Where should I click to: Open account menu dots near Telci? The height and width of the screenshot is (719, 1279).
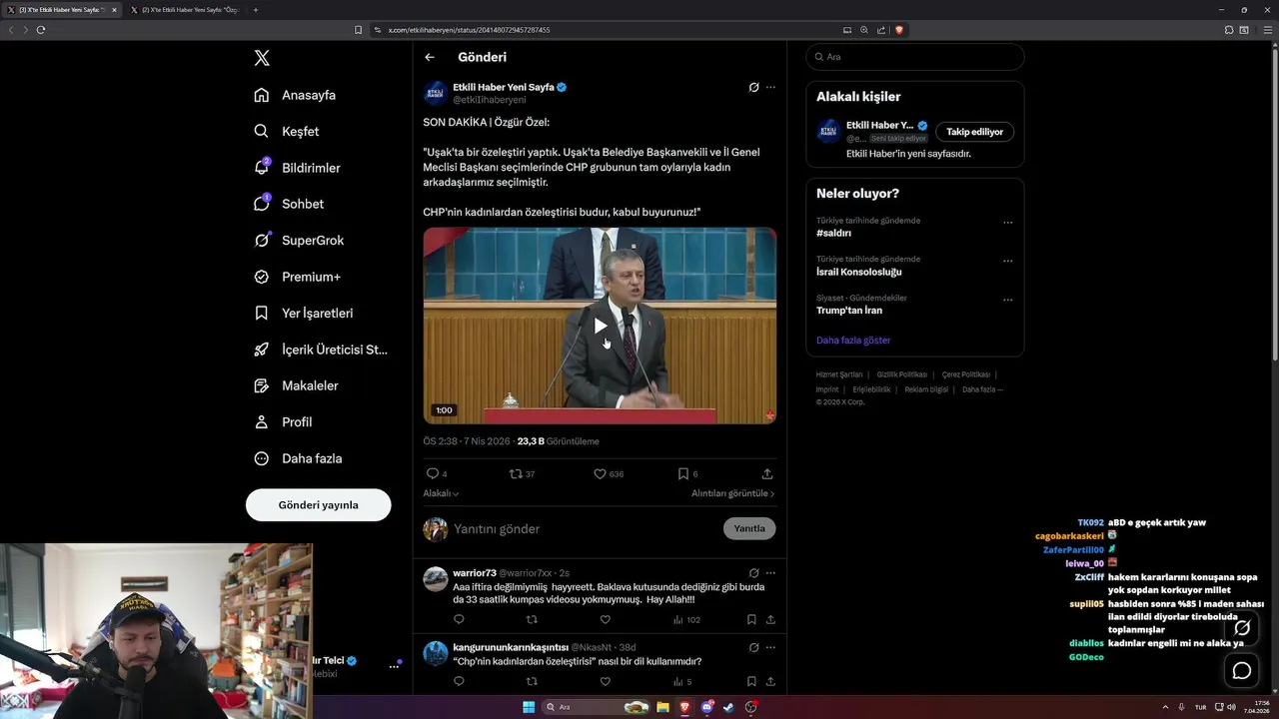point(394,666)
